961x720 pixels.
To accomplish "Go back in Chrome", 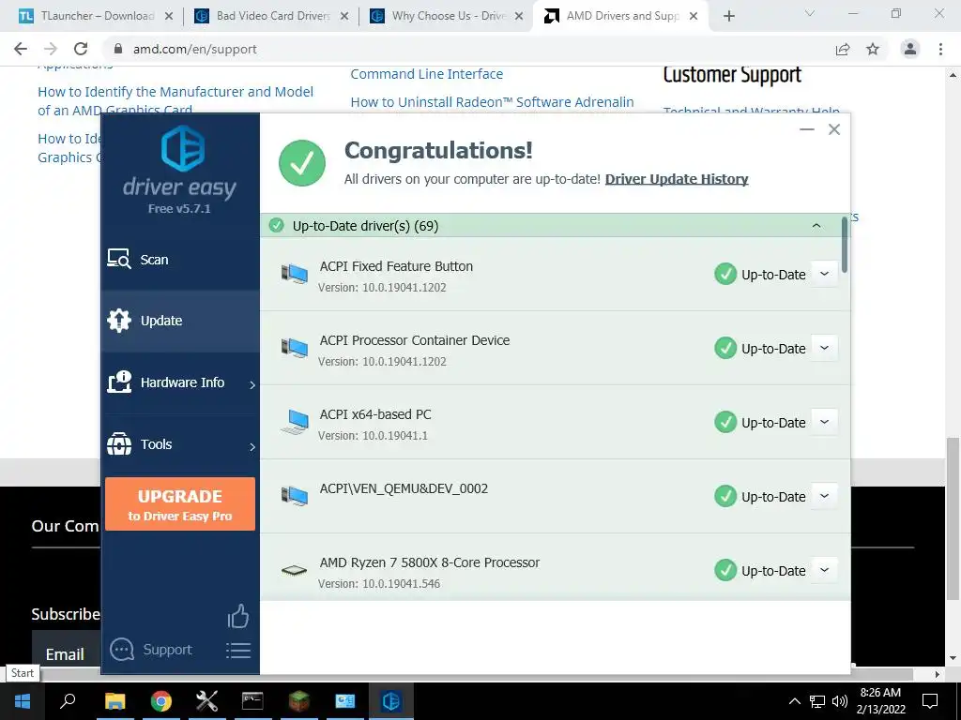I will click(21, 49).
